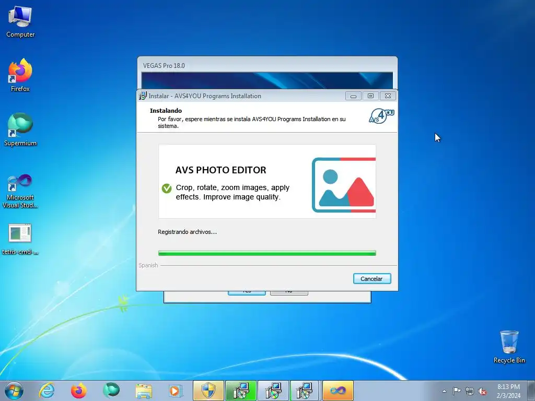Open the Windows Start menu
The height and width of the screenshot is (401, 535).
tap(14, 391)
